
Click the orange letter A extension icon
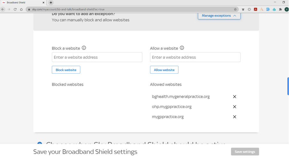click(x=262, y=9)
